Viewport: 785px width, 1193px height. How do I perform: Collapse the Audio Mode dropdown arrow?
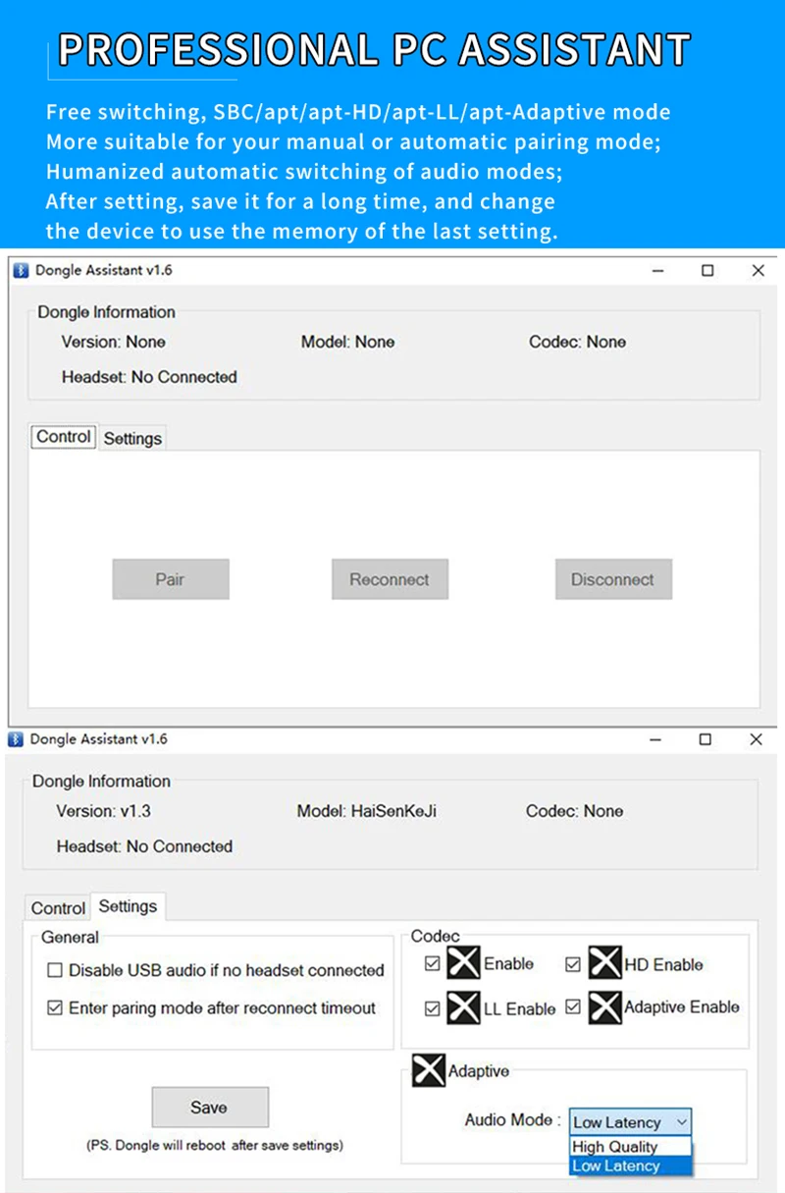coord(682,1121)
